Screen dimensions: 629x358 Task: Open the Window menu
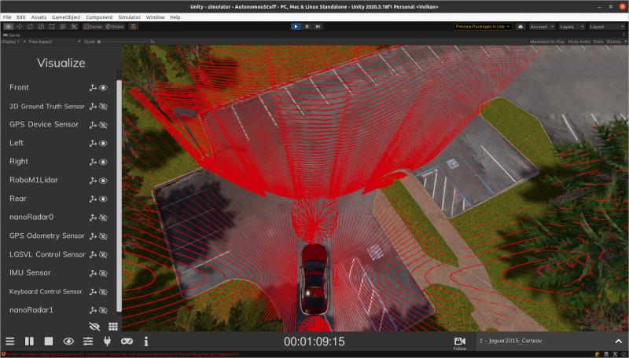[155, 17]
